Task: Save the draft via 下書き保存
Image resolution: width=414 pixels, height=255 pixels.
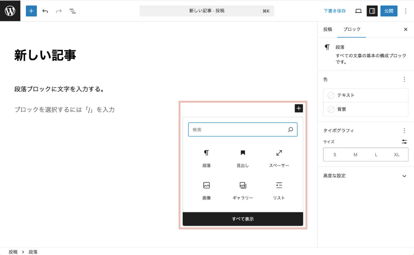Action: [335, 11]
